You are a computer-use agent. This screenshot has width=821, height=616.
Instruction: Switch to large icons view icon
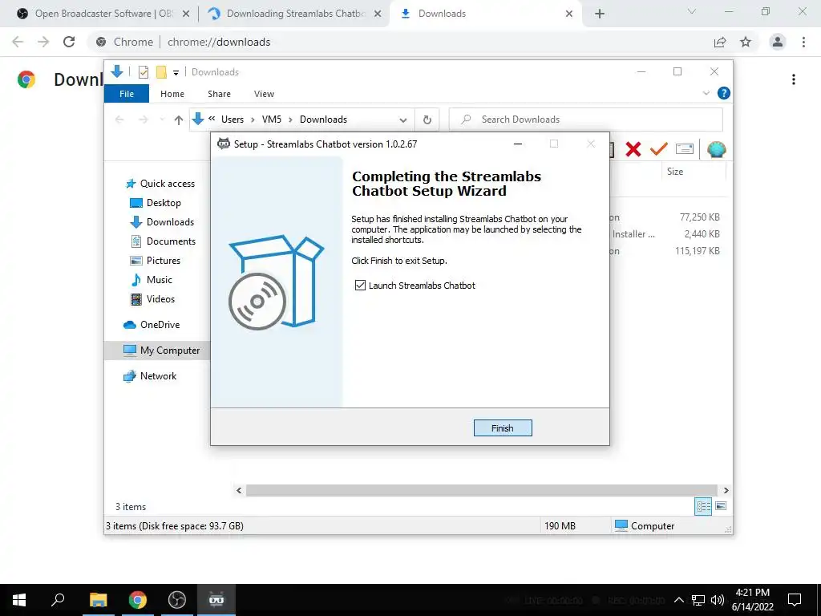721,506
